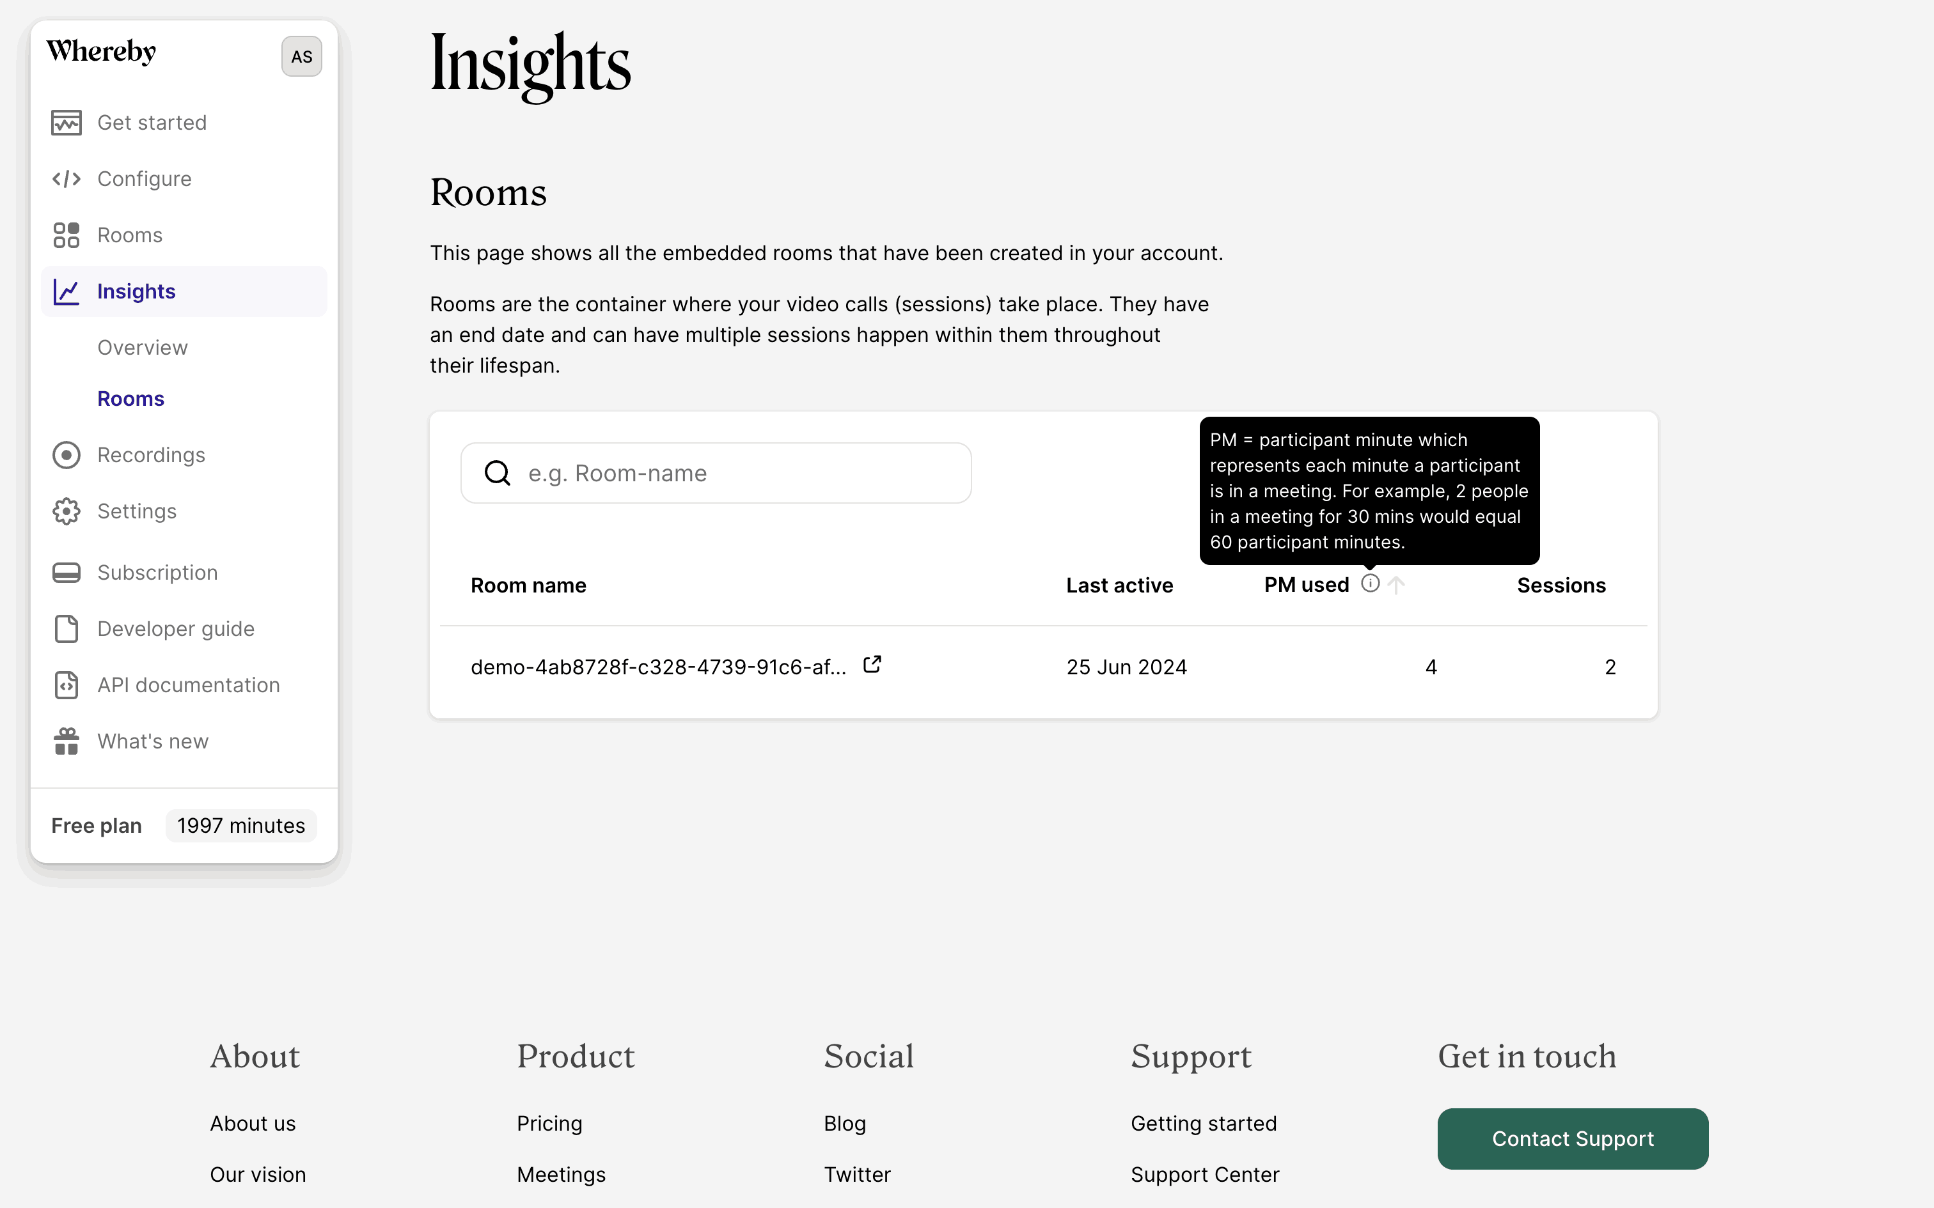Click the room name search field
Image resolution: width=1934 pixels, height=1208 pixels.
pyautogui.click(x=715, y=472)
